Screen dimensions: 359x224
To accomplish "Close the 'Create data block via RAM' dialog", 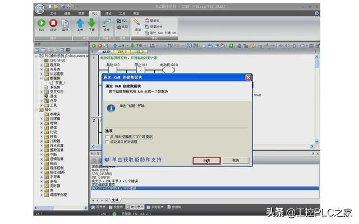I will 248,77.
